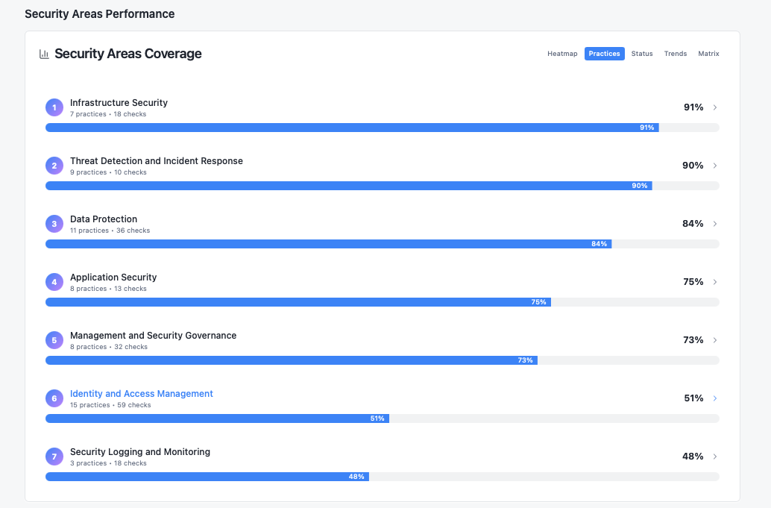Expand Management and Security Governance details
Image resolution: width=771 pixels, height=508 pixels.
714,339
